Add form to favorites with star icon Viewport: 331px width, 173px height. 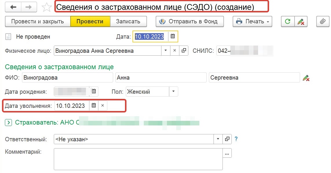[x=47, y=7]
